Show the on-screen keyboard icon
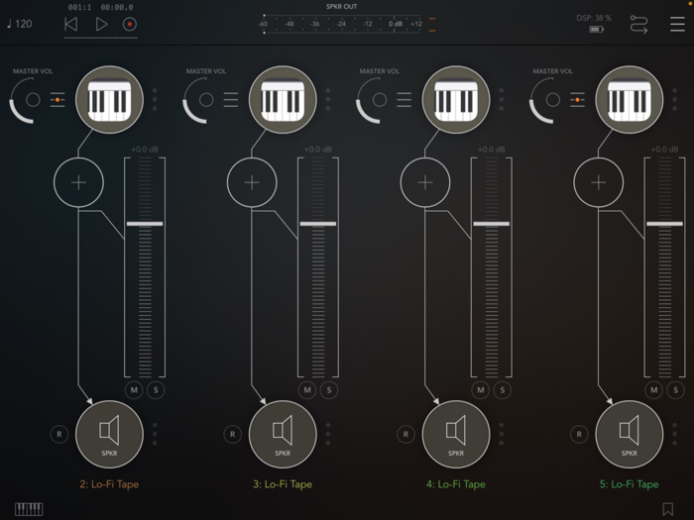Screen dimensions: 694x520 (x=29, y=509)
